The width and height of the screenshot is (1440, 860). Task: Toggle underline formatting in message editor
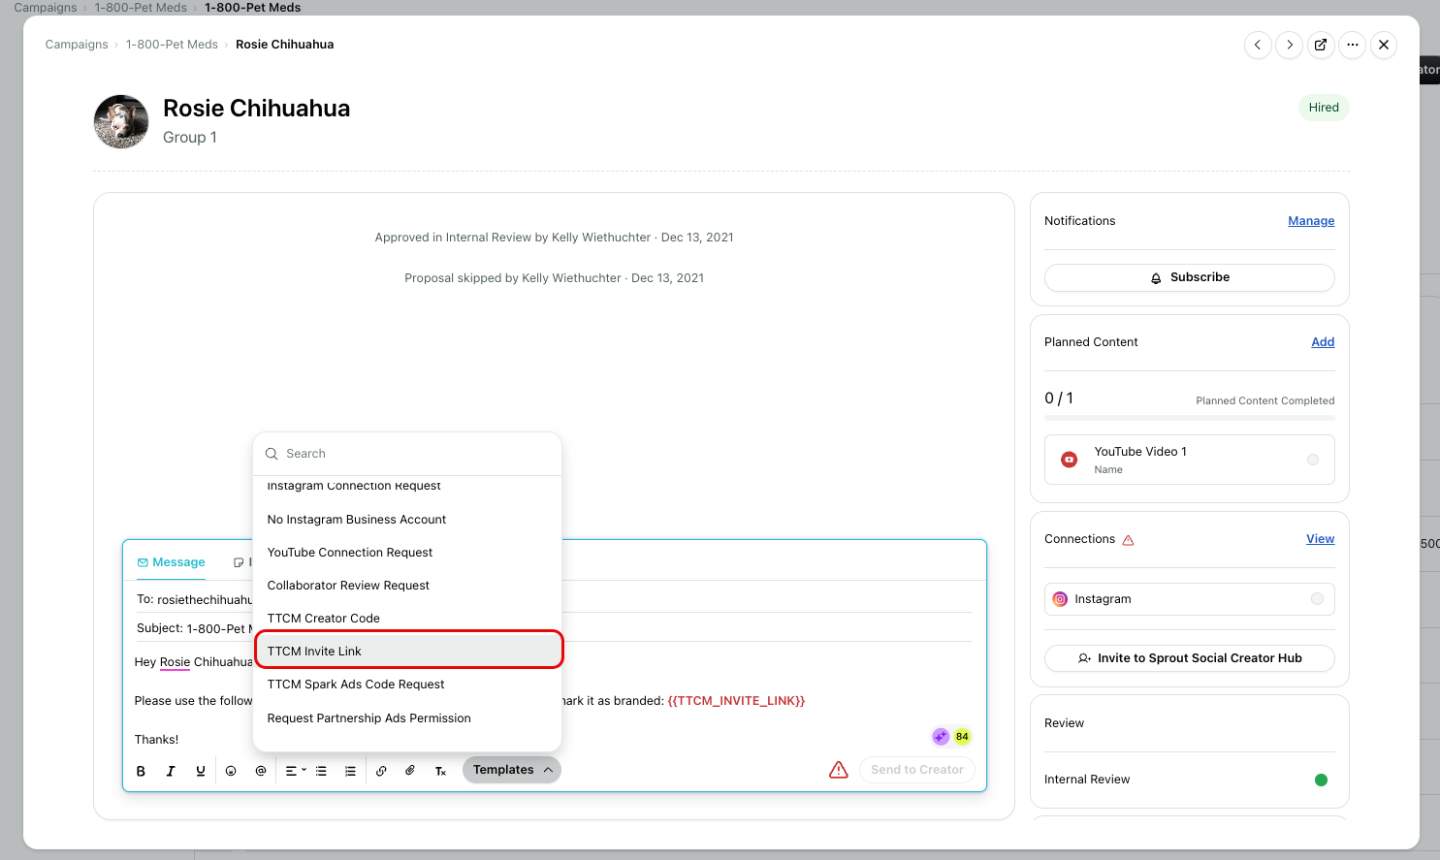(201, 771)
